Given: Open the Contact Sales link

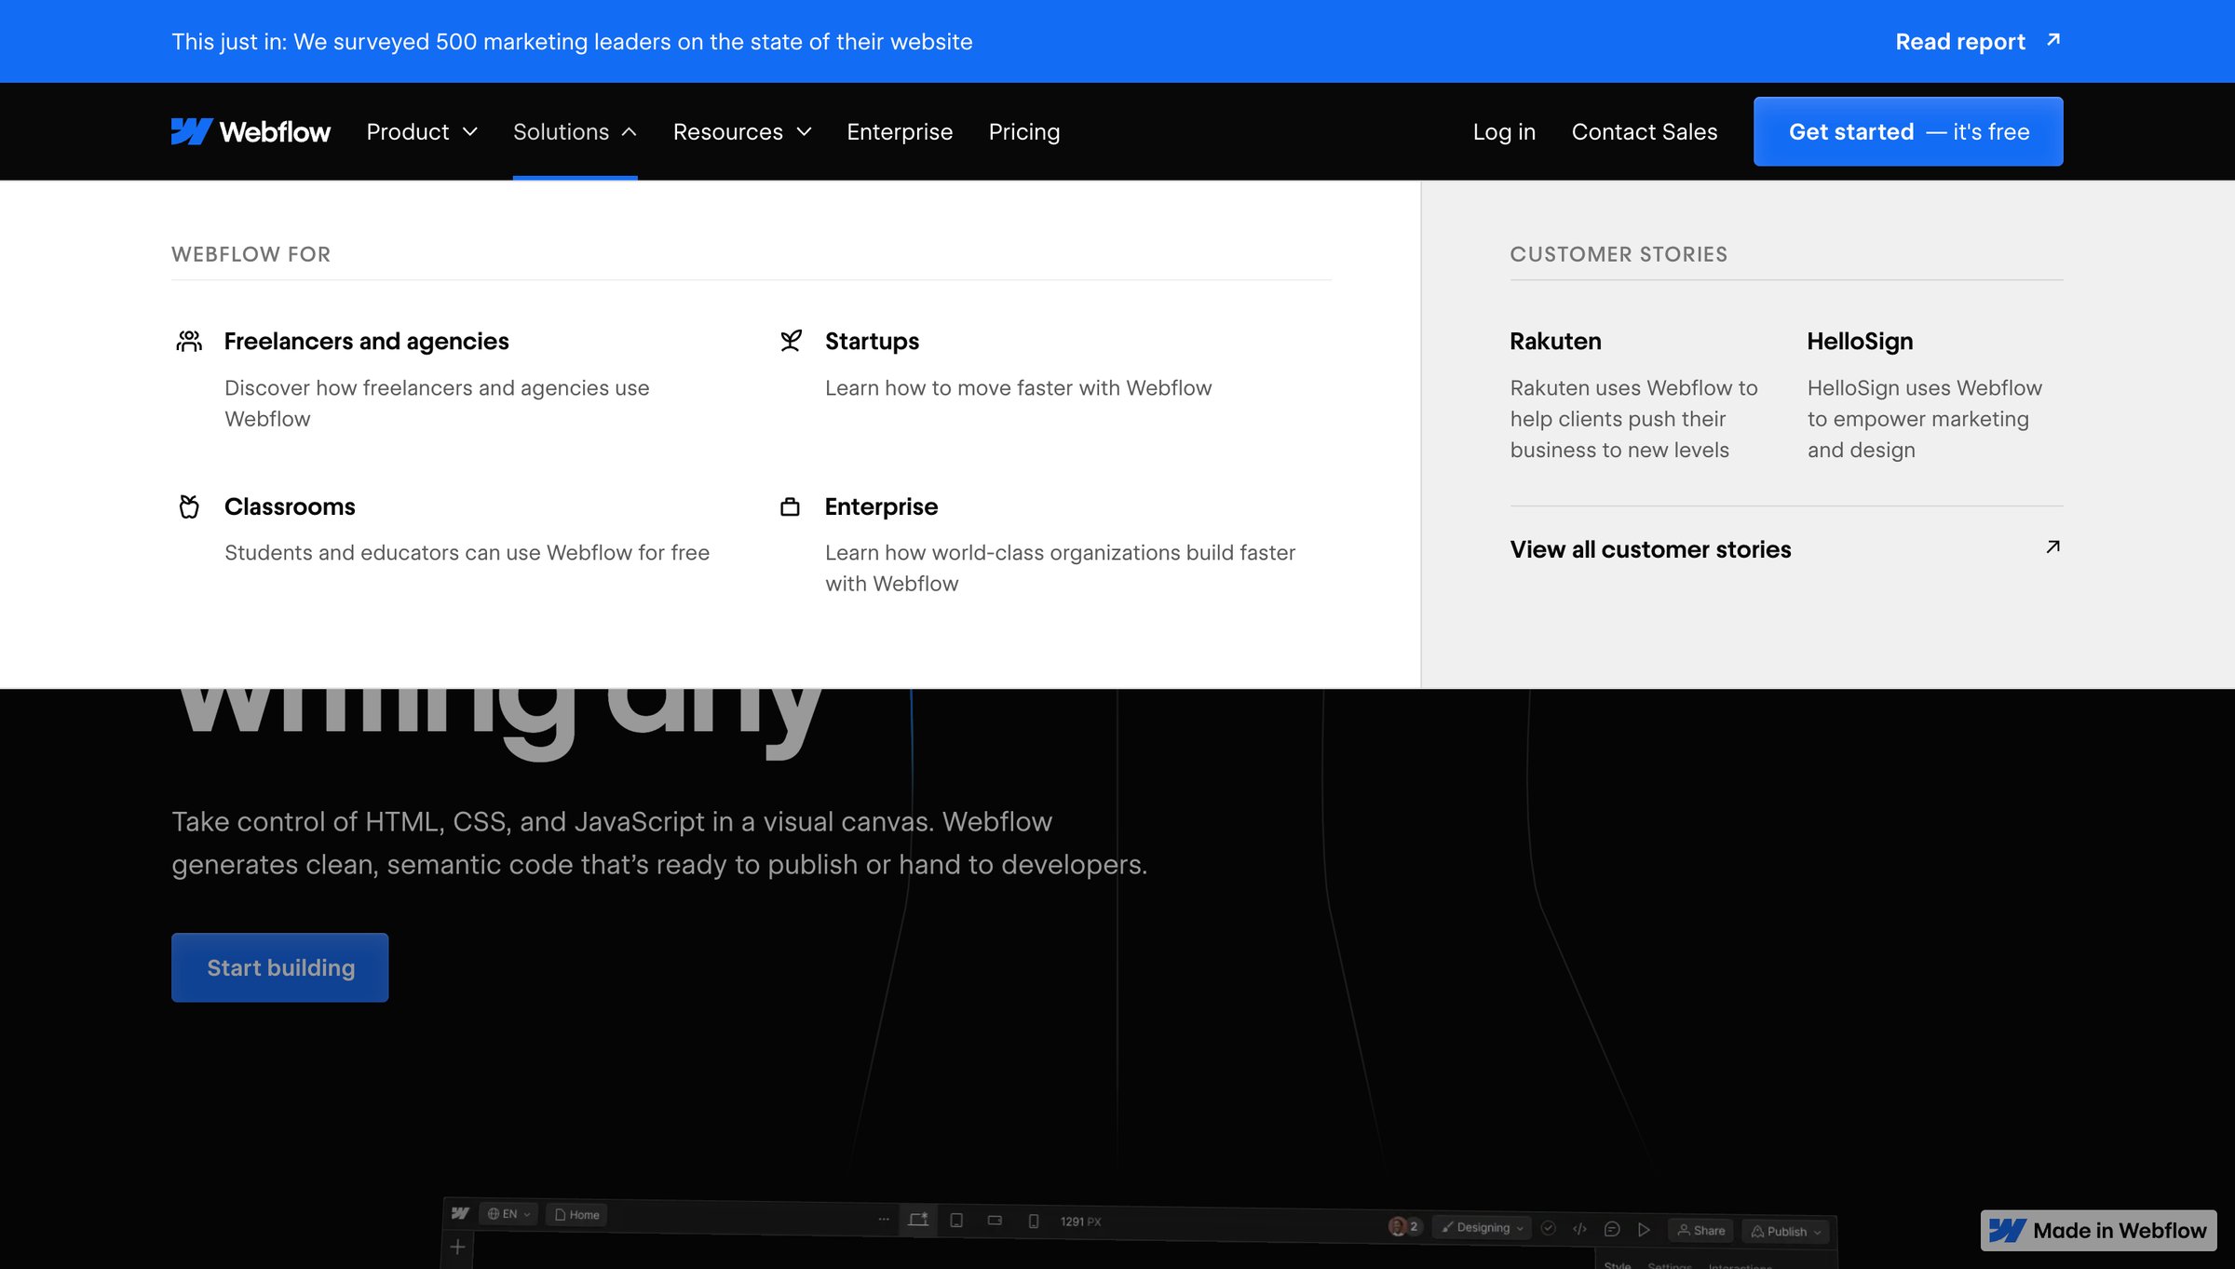Looking at the screenshot, I should 1645,131.
